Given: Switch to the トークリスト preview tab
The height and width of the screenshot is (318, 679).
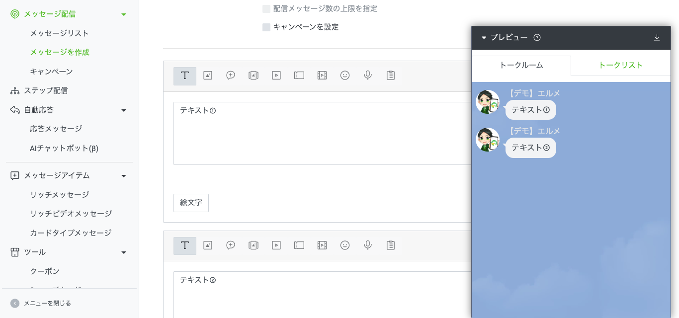Looking at the screenshot, I should click(620, 65).
